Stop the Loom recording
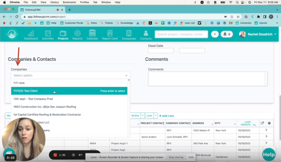The height and width of the screenshot is (162, 281). pyautogui.click(x=55, y=155)
